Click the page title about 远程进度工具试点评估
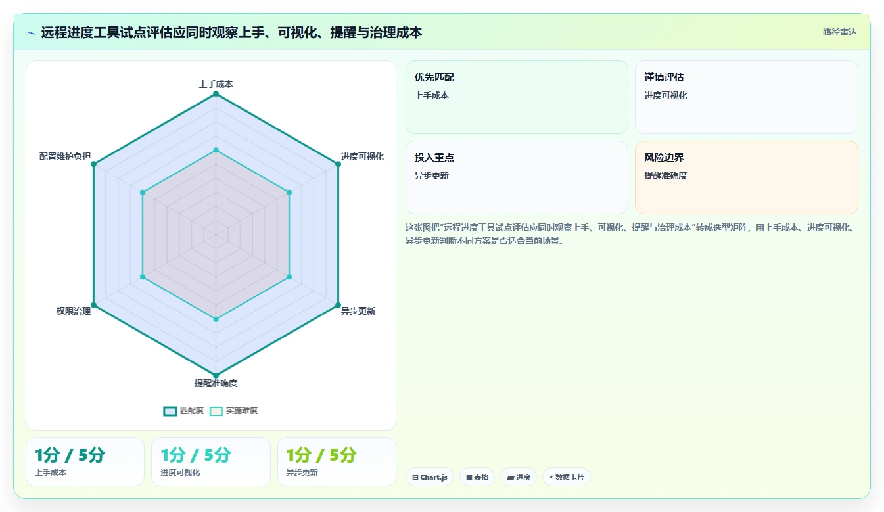Image resolution: width=884 pixels, height=512 pixels. [231, 32]
